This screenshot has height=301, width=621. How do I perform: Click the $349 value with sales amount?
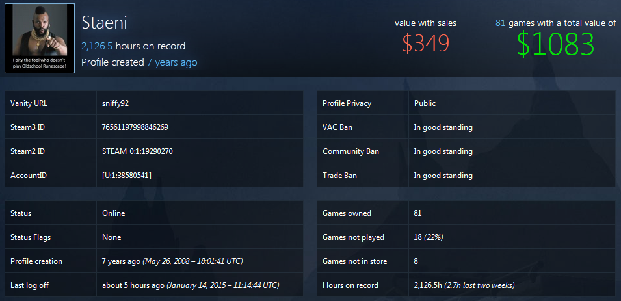[425, 44]
